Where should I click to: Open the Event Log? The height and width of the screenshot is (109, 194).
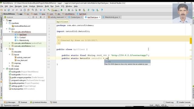169,102
